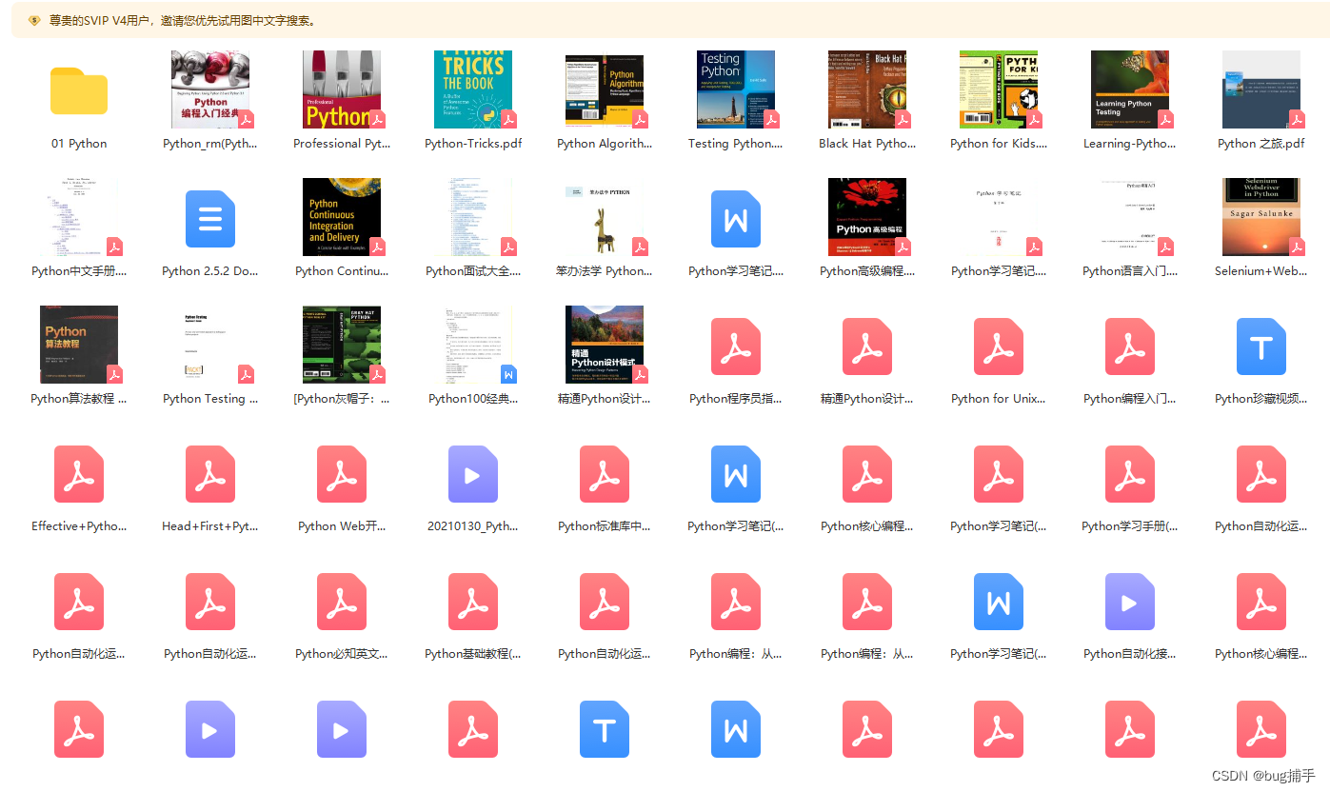Open the text file icon of Python珍藏视频...
Screen dimensions: 1330x792
pos(1261,346)
